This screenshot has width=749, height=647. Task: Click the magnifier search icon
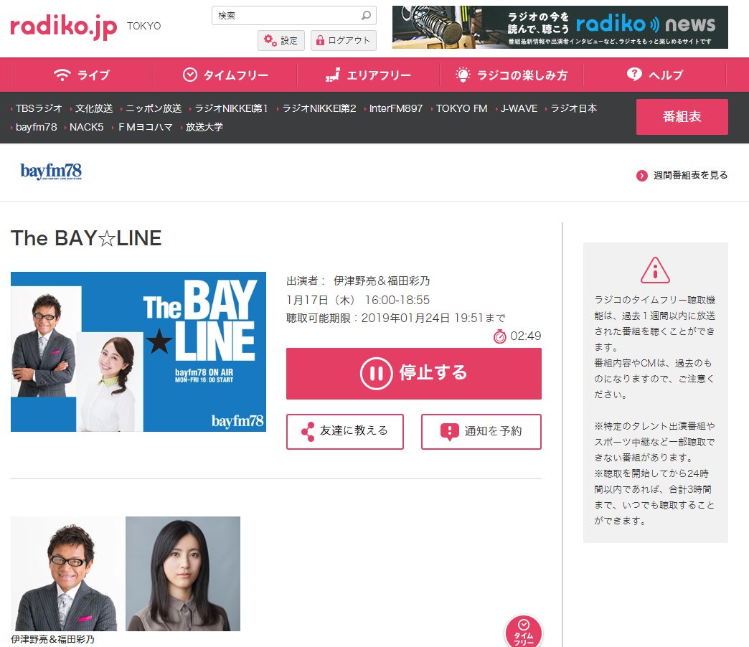click(366, 16)
